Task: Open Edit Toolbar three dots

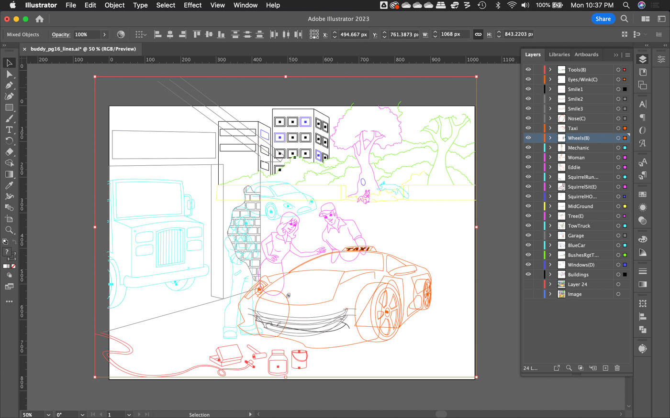Action: click(9, 301)
